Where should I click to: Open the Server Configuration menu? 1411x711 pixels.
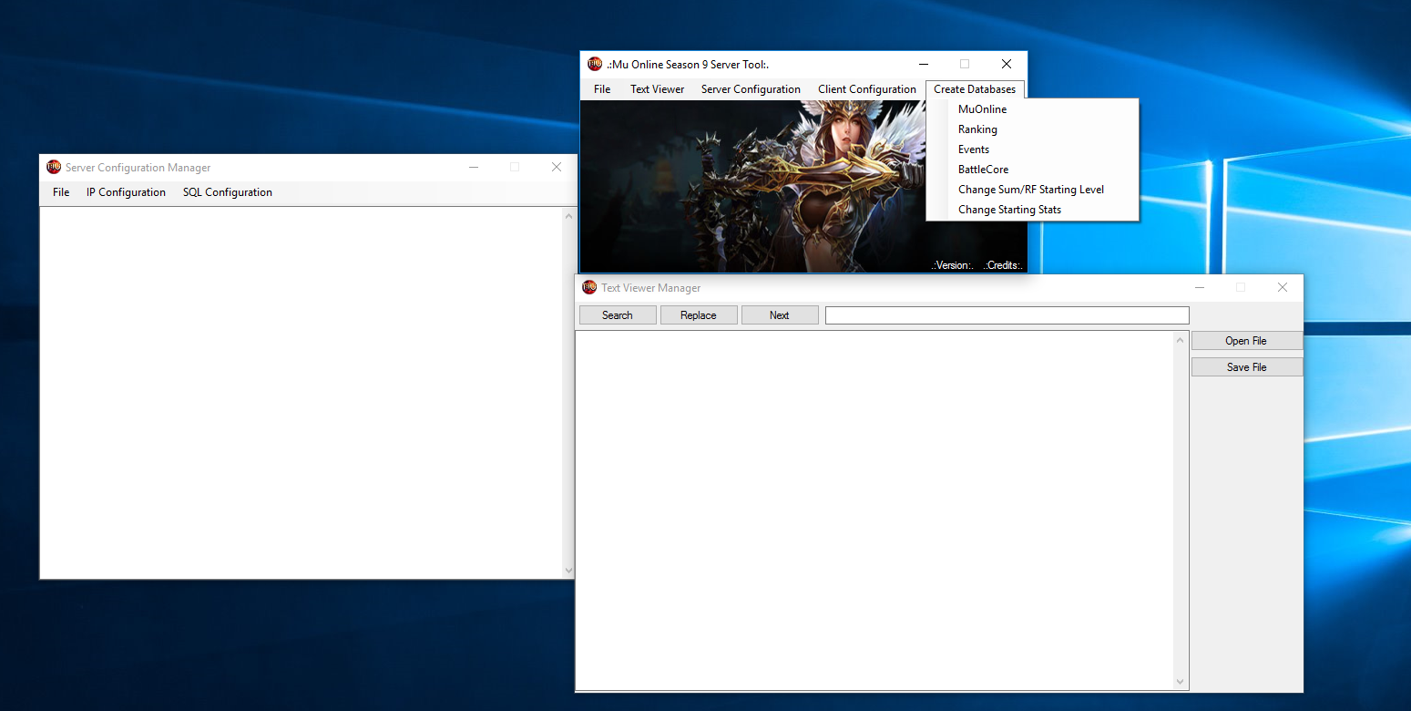[751, 89]
